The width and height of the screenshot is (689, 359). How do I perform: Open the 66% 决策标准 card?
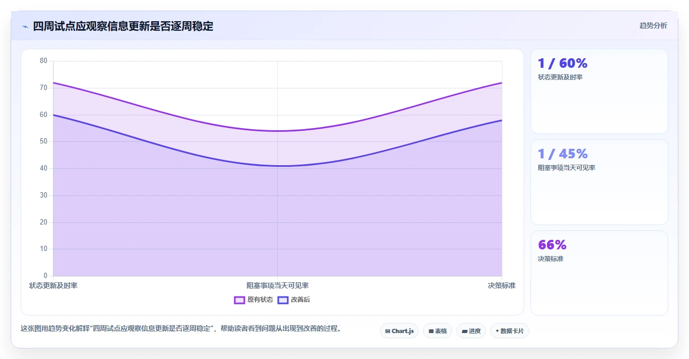[599, 273]
